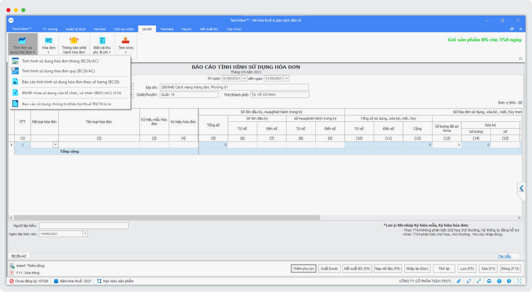Image resolution: width=532 pixels, height=292 pixels.
Task: Open the Tem rượu stamp icon
Action: (125, 41)
